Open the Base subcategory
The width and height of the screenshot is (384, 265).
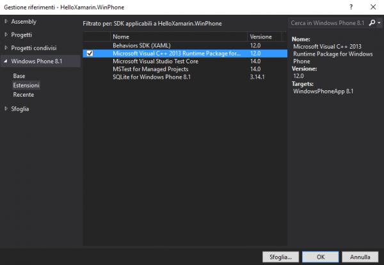19,76
